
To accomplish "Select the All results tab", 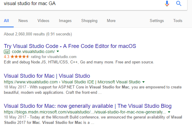I will pyautogui.click(x=6, y=21).
